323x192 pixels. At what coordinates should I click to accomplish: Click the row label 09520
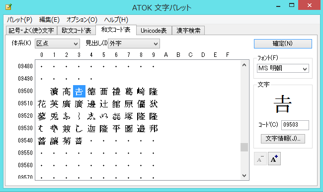[25, 116]
